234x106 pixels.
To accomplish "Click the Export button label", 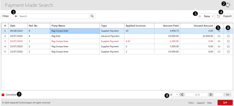I will tap(227, 16).
